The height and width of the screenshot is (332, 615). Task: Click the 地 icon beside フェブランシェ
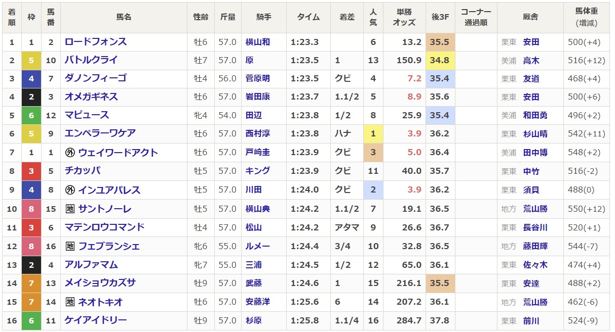(x=70, y=246)
